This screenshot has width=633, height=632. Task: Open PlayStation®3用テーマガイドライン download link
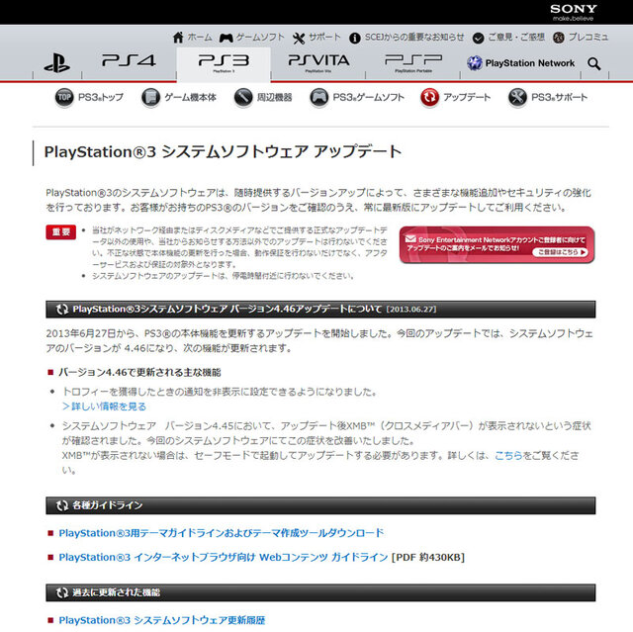tap(222, 533)
